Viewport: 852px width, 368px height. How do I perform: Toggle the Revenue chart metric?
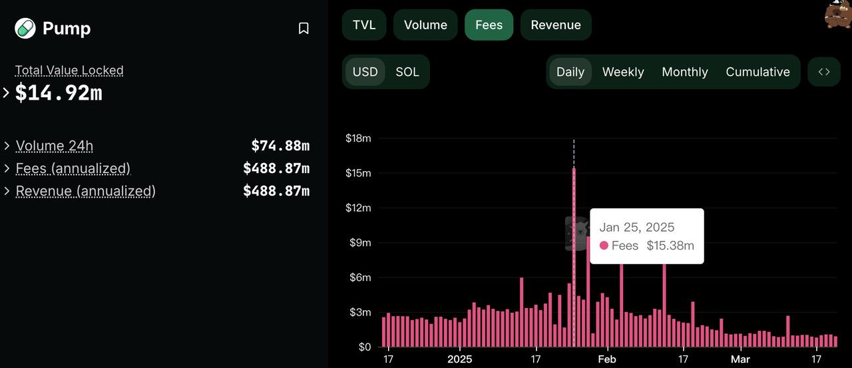point(556,25)
